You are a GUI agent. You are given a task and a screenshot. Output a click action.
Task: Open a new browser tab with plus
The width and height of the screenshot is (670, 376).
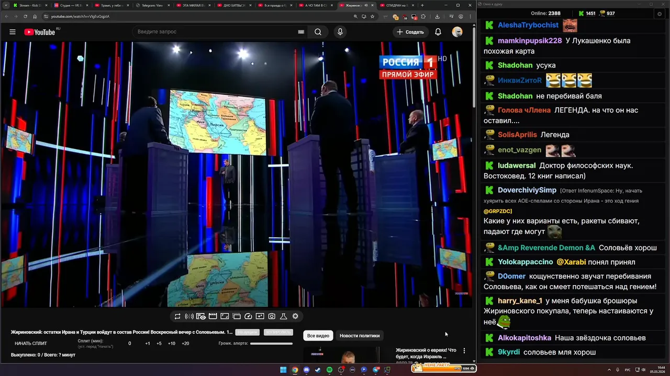[x=422, y=5]
